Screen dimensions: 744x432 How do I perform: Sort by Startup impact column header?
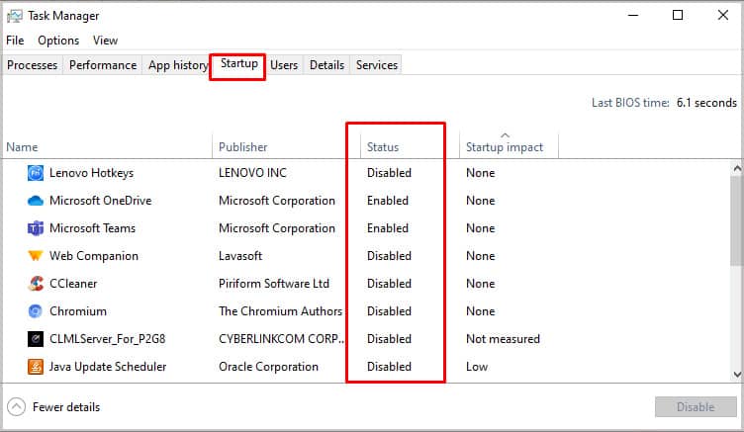(505, 147)
